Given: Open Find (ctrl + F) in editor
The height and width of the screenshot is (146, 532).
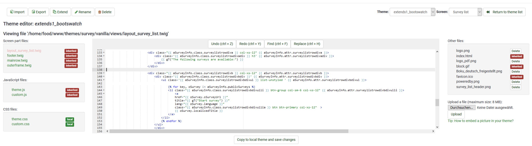Looking at the screenshot, I should [x=277, y=44].
